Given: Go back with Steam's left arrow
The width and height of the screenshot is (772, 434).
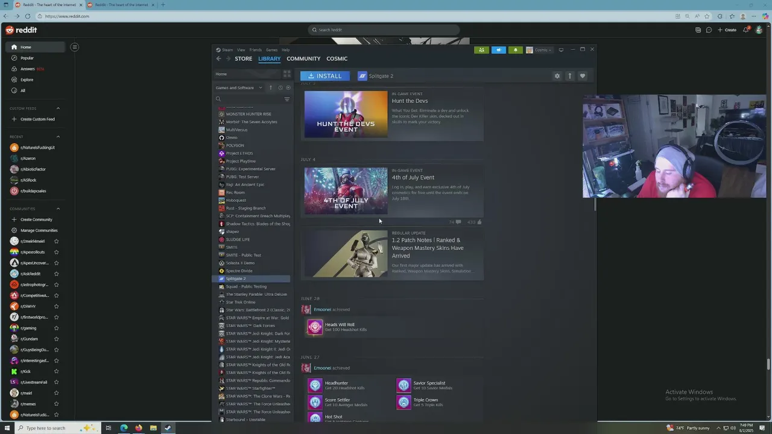Looking at the screenshot, I should (x=218, y=58).
